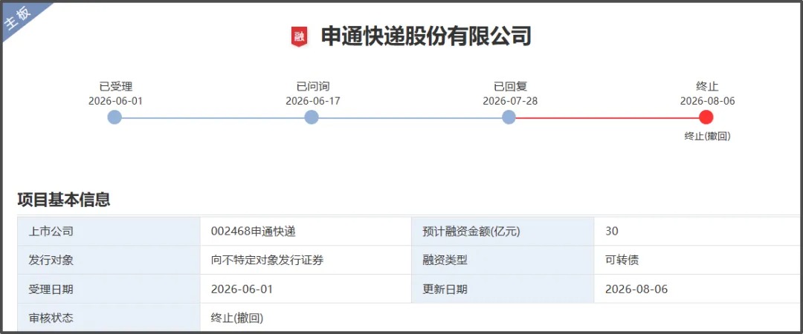Image resolution: width=803 pixels, height=334 pixels.
Task: Click the 上市公司 label cell
Action: (109, 231)
